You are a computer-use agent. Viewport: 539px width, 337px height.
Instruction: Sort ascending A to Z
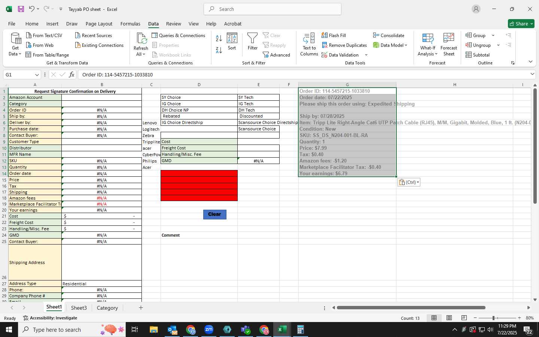click(219, 38)
